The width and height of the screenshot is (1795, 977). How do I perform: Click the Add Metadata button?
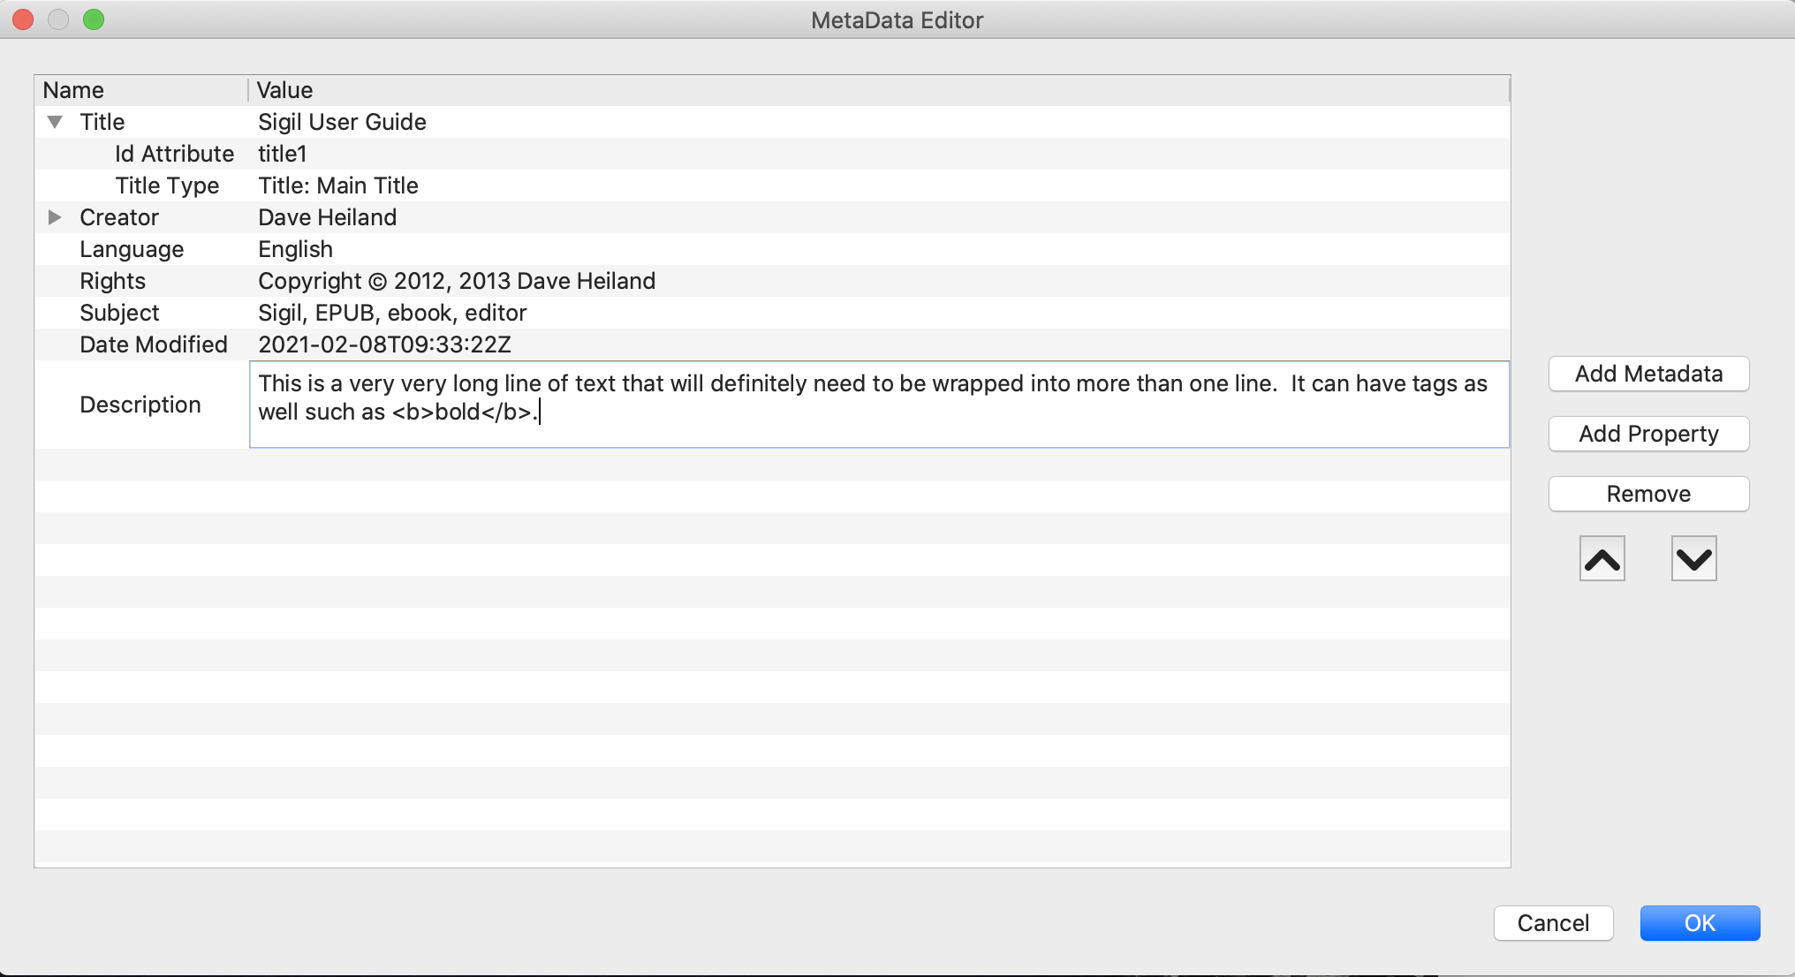tap(1648, 374)
